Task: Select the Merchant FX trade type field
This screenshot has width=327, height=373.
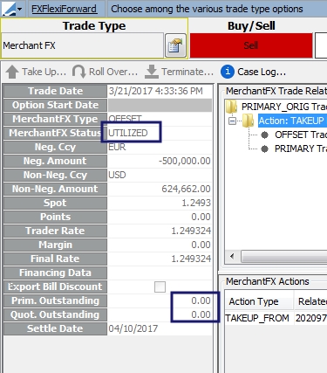Action: tap(83, 45)
